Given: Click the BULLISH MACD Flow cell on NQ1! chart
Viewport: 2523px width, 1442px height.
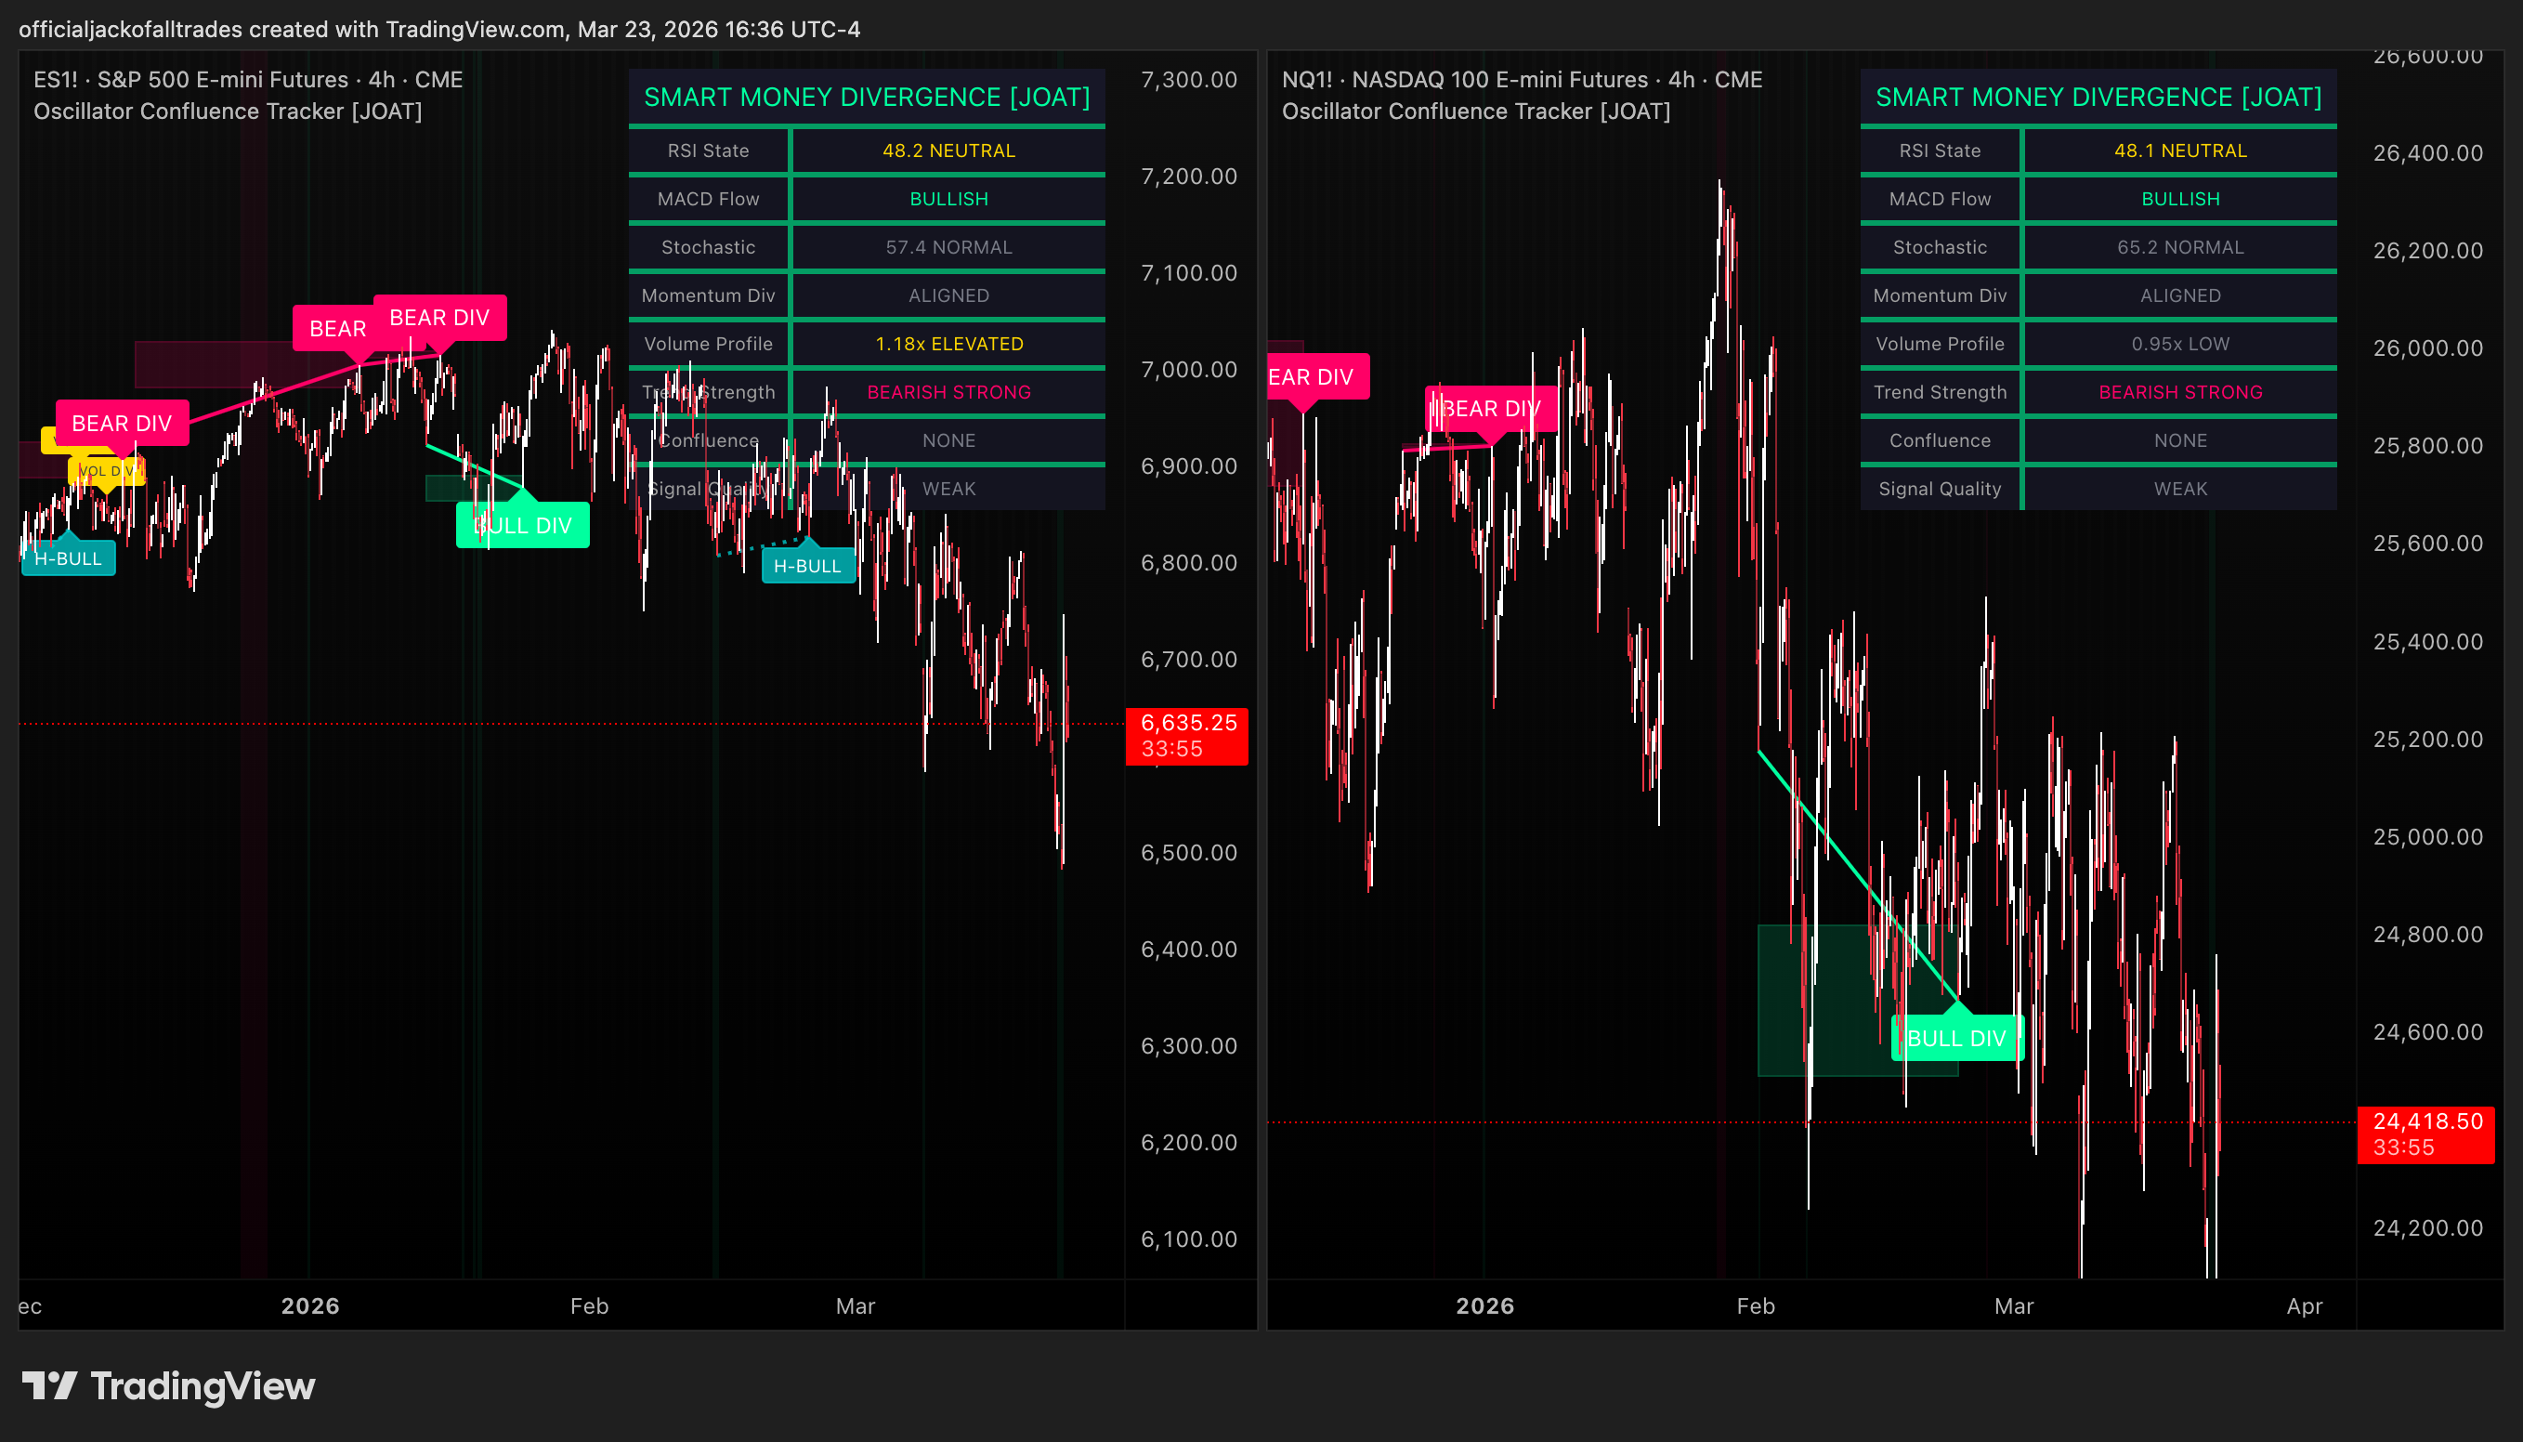Looking at the screenshot, I should [2180, 199].
